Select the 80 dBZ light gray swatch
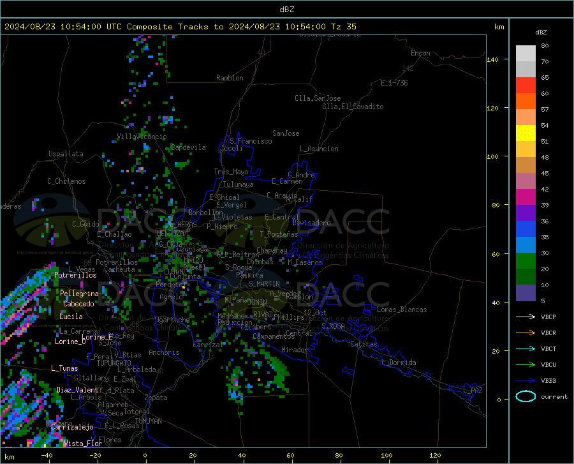The width and height of the screenshot is (574, 464). pyautogui.click(x=526, y=53)
